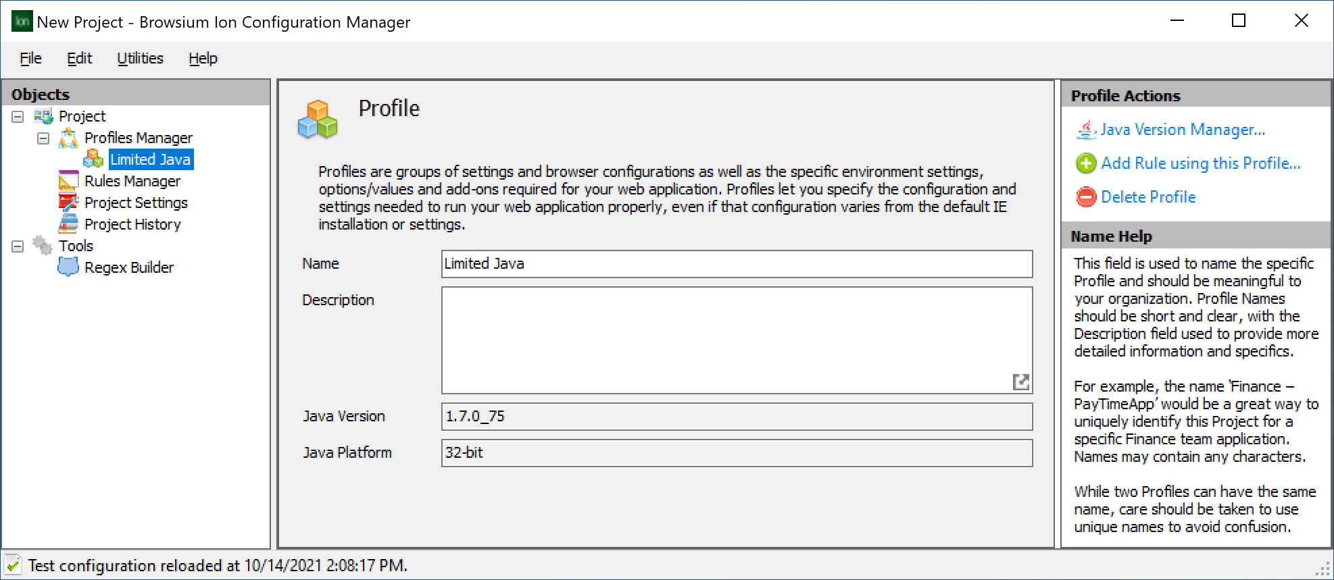
Task: Open Regex Builder in the tree
Action: coord(129,267)
